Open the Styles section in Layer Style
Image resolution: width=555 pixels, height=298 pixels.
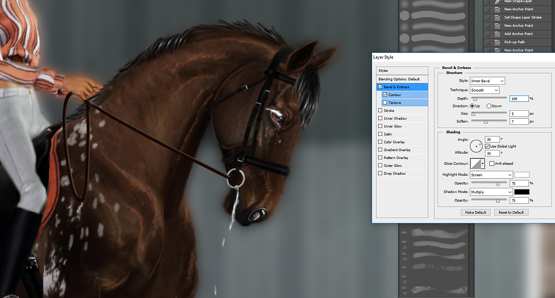click(x=402, y=70)
